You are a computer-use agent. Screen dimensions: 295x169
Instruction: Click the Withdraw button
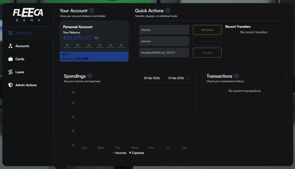[x=207, y=30]
